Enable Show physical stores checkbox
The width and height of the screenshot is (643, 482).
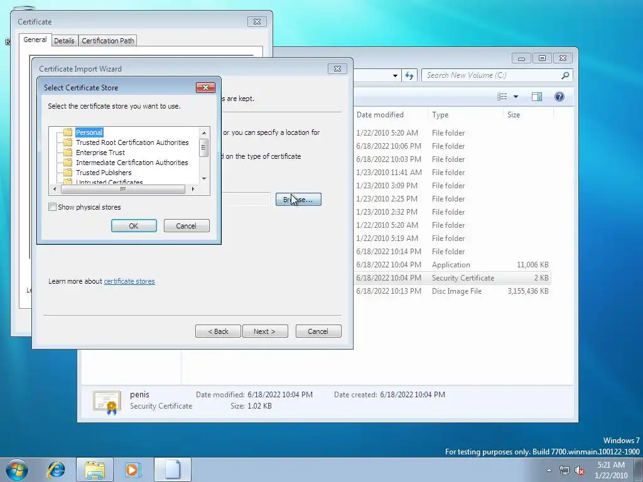(x=53, y=207)
